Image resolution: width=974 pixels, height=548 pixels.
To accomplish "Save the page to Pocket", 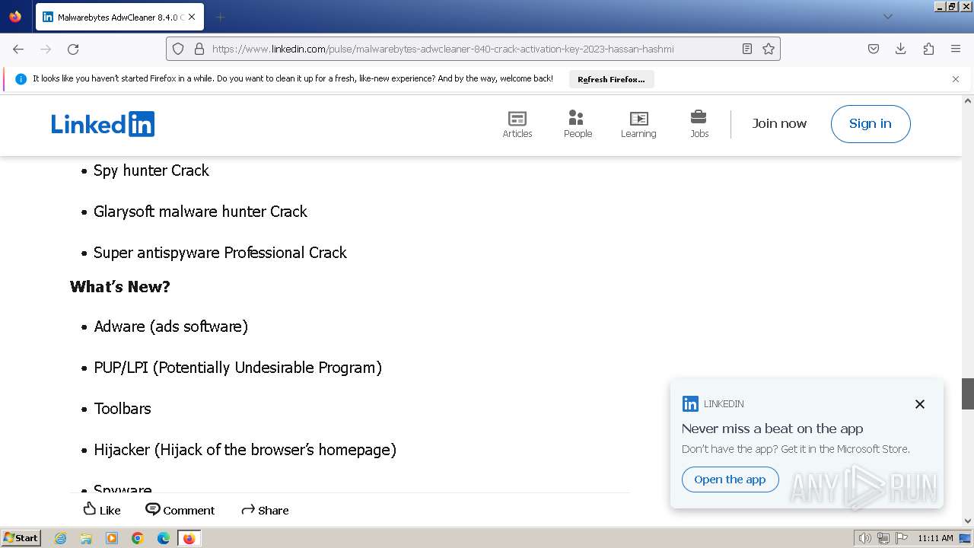I will tap(874, 49).
